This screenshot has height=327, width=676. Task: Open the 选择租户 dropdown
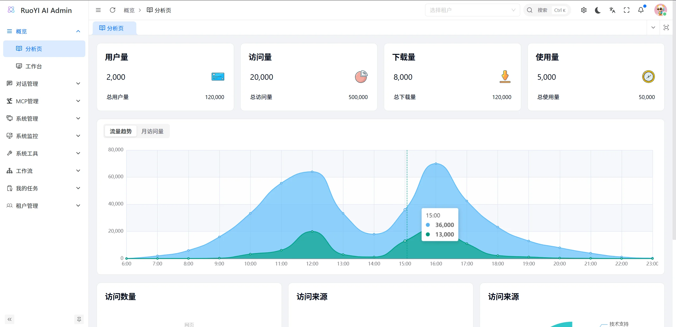point(472,10)
